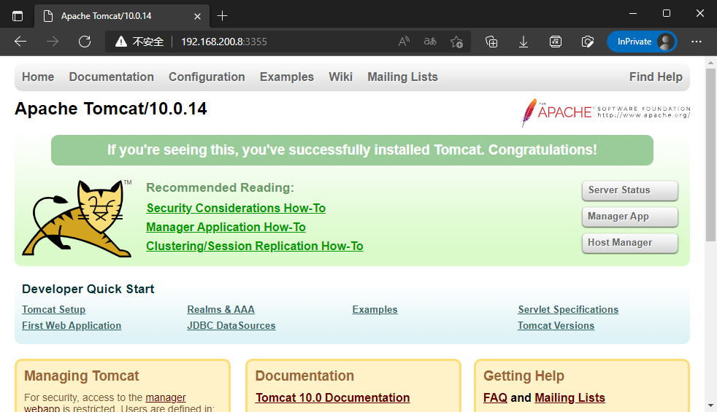Open the JDBC DataSources link
This screenshot has width=717, height=412.
pyautogui.click(x=231, y=326)
